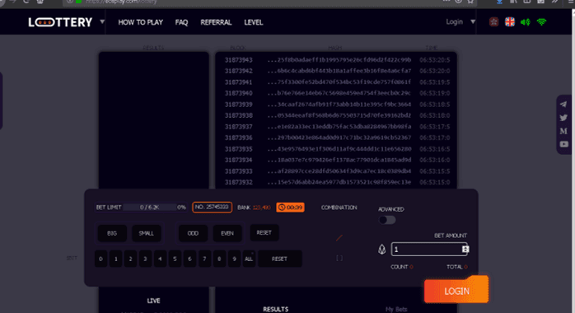Viewport: 575px width, 313px height.
Task: Open the FAQ menu item
Action: [181, 22]
